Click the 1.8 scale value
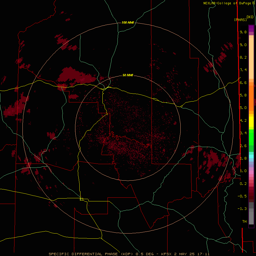This screenshot has height=256, width=256. click(x=243, y=158)
